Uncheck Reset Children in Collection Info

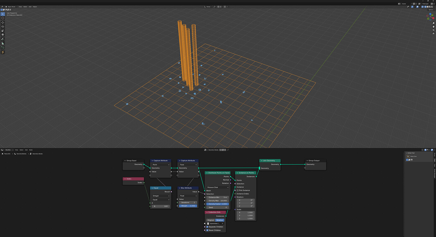pyautogui.click(x=207, y=230)
